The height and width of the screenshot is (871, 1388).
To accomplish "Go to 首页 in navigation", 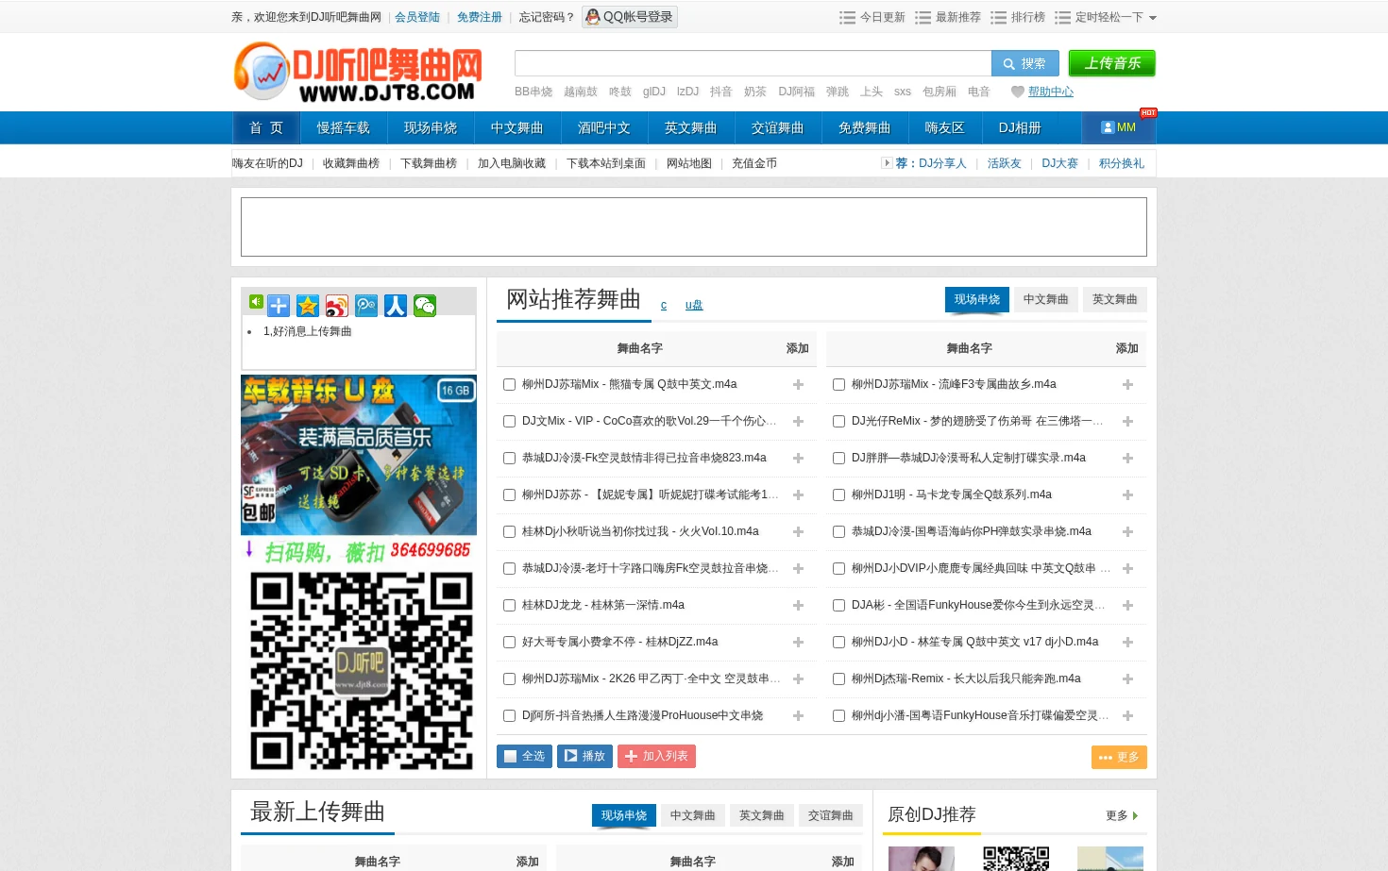I will (266, 127).
